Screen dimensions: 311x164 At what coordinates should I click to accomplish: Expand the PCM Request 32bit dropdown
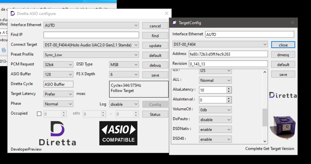coord(58,65)
